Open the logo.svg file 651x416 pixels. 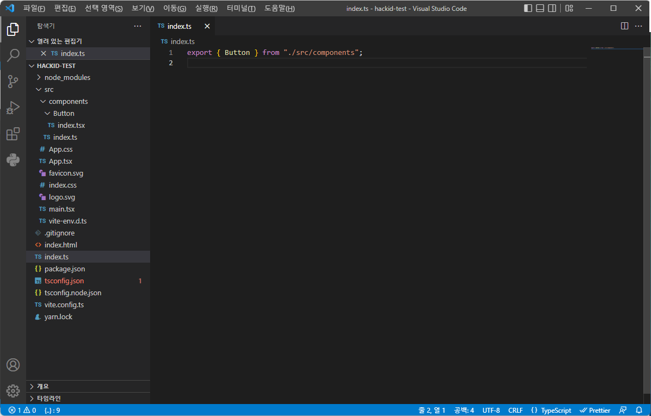click(88, 197)
